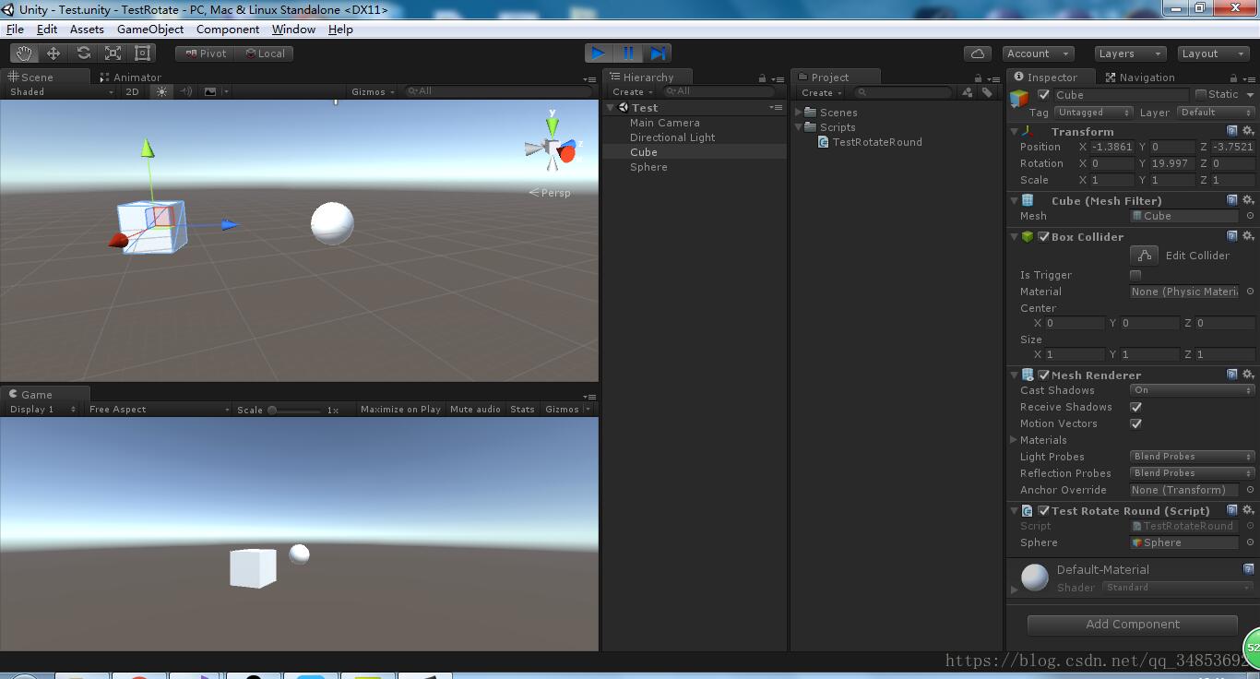
Task: Select the Hand tool in the toolbar
Action: pos(24,54)
